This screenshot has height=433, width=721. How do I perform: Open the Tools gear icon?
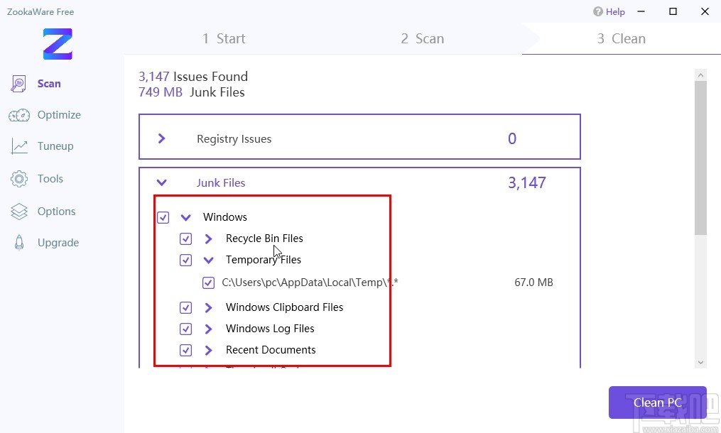pos(19,179)
